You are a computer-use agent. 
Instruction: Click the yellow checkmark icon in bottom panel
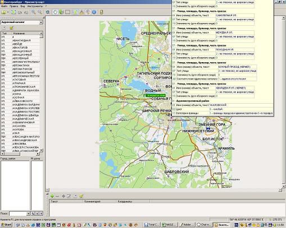click(81, 196)
